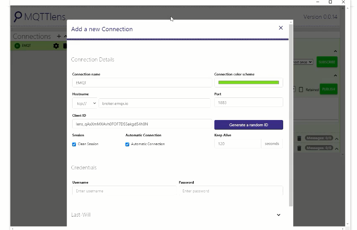The image size is (357, 230).
Task: Delete first subscription with trash icon
Action: point(299,138)
